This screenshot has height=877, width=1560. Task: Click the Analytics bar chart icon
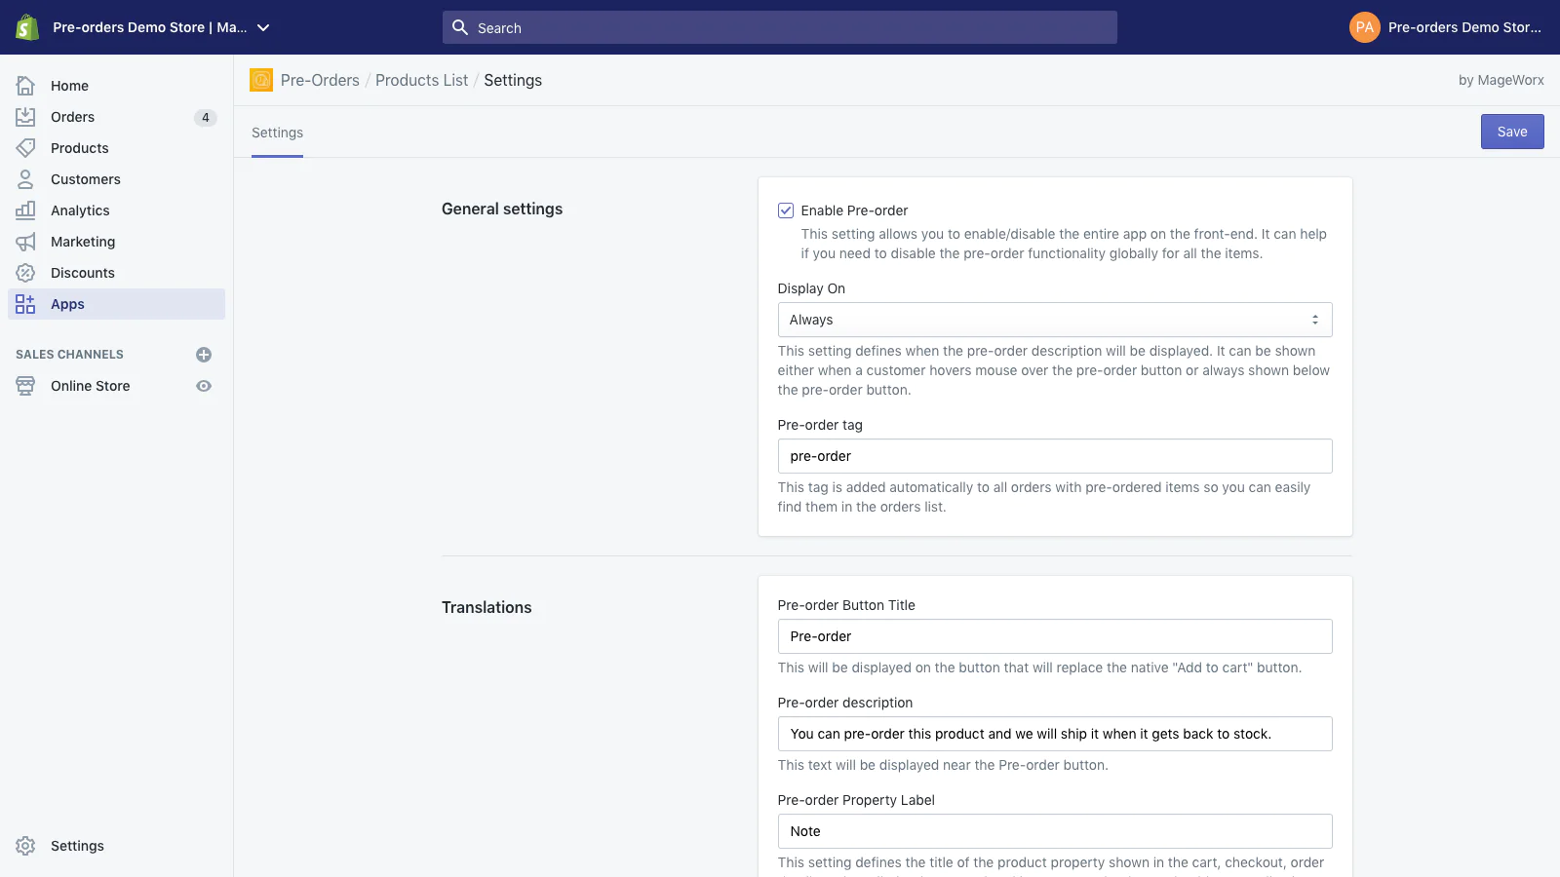pos(25,210)
